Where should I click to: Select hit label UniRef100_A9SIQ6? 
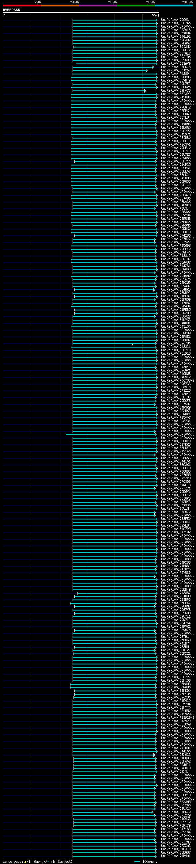(175, 57)
